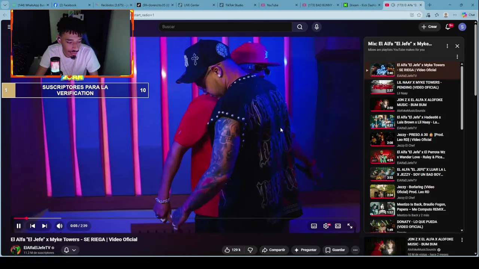
Task: Open the account avatar menu
Action: (x=462, y=27)
